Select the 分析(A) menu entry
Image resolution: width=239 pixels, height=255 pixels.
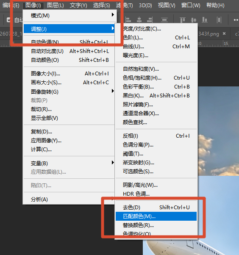click(x=69, y=200)
